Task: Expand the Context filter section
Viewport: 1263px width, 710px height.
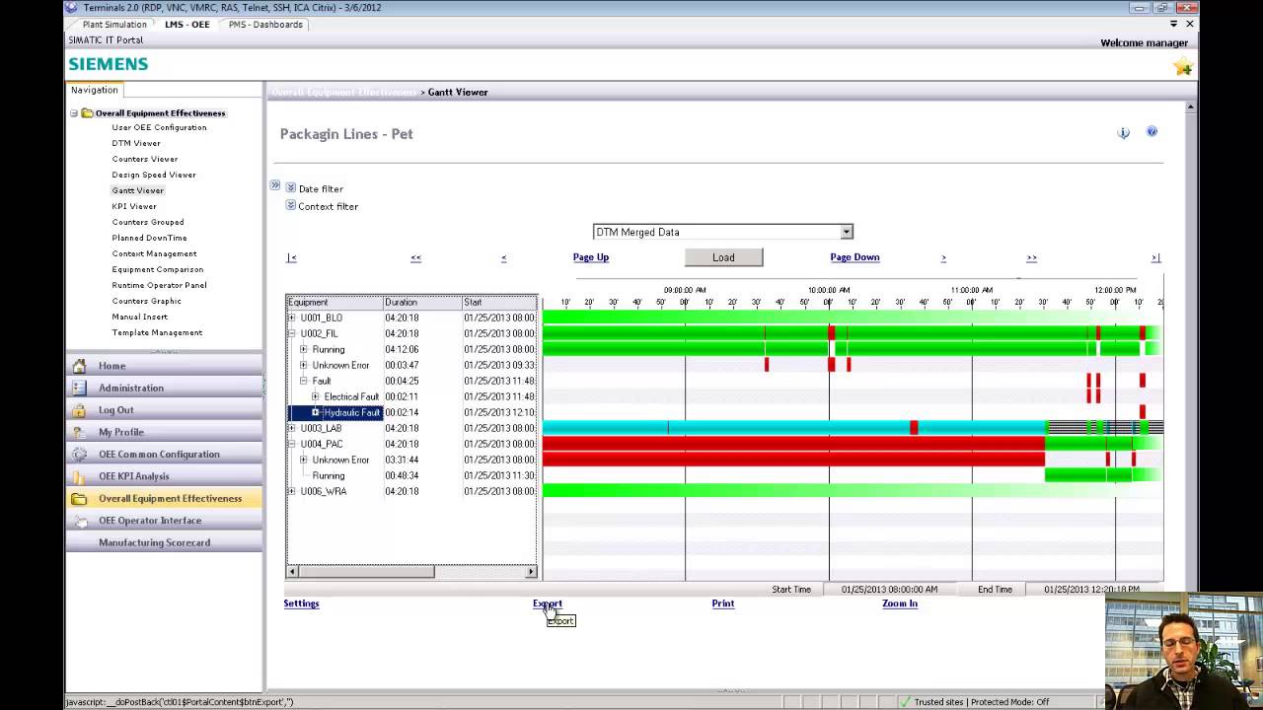Action: pos(291,205)
